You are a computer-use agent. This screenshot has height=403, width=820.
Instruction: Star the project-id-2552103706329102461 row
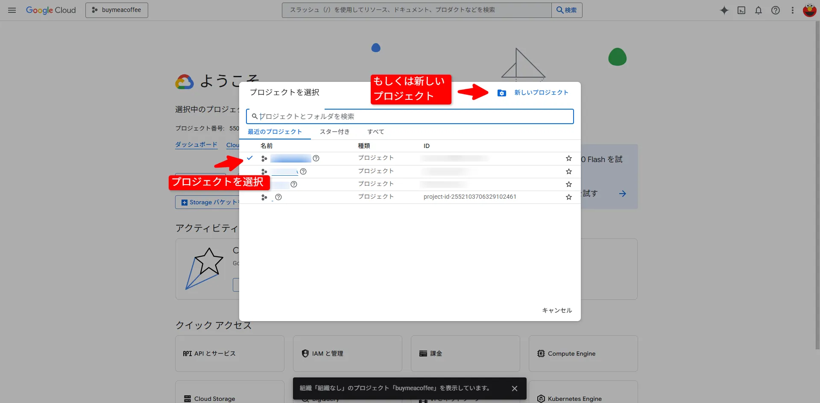tap(569, 197)
